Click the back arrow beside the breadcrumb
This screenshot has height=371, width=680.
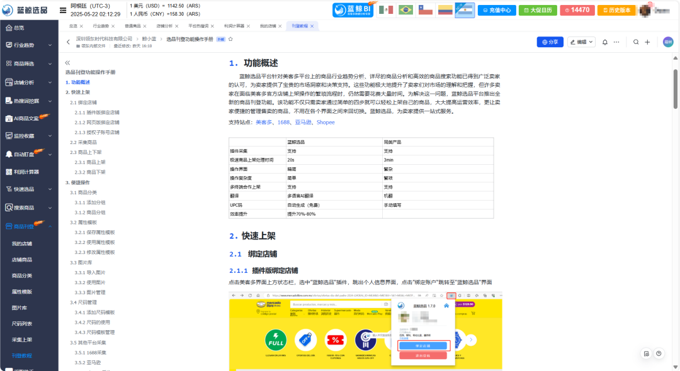pyautogui.click(x=68, y=42)
